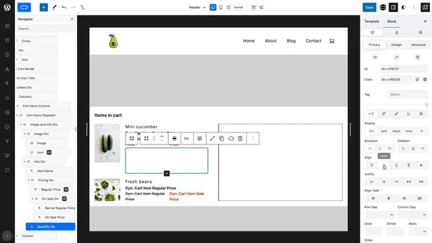432x243 pixels.
Task: Click the block toolbar cloud icon
Action: point(231,138)
